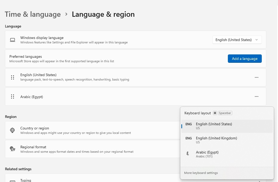The width and height of the screenshot is (278, 182).
Task: Click the Regional format language icon
Action: (13, 149)
